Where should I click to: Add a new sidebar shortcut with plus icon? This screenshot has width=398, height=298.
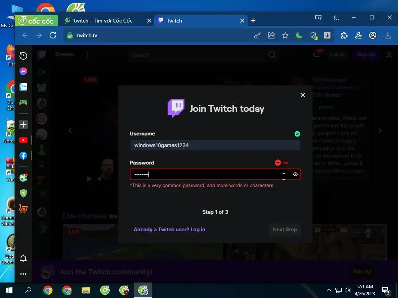coord(23,125)
